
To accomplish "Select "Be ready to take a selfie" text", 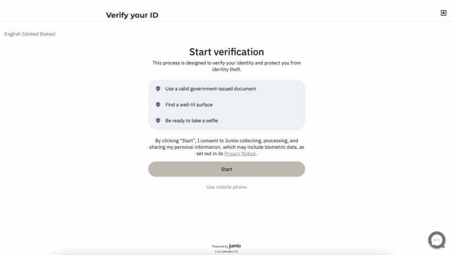I will coord(193,120).
